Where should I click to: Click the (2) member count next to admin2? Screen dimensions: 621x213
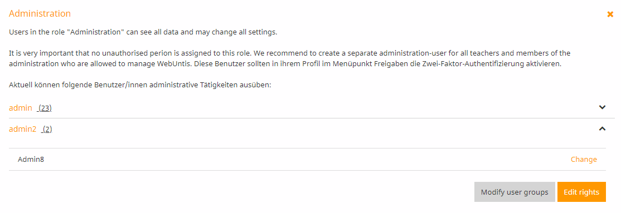tap(47, 129)
